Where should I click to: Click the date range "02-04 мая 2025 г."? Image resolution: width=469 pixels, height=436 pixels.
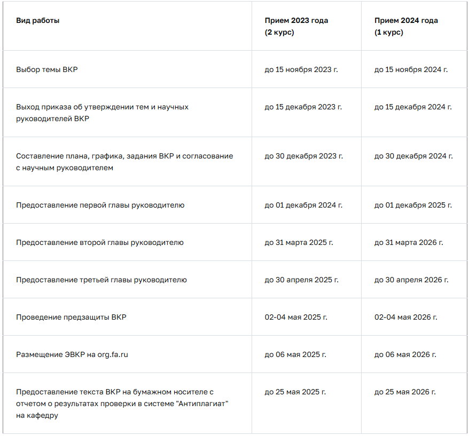[296, 317]
